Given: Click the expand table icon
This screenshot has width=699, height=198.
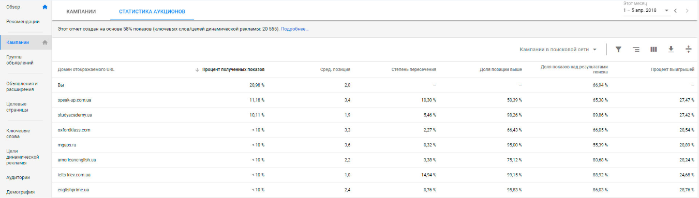Looking at the screenshot, I should pos(689,49).
